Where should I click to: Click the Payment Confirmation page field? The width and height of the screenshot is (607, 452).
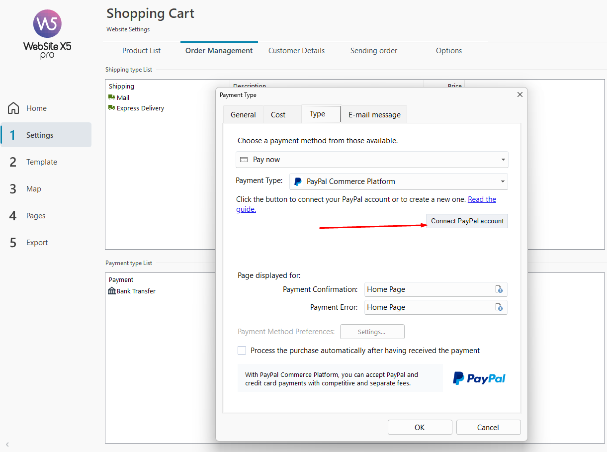[x=428, y=289]
